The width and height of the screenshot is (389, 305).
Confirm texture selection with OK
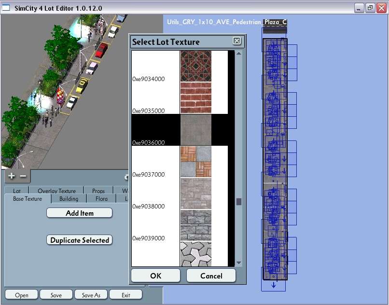point(155,276)
